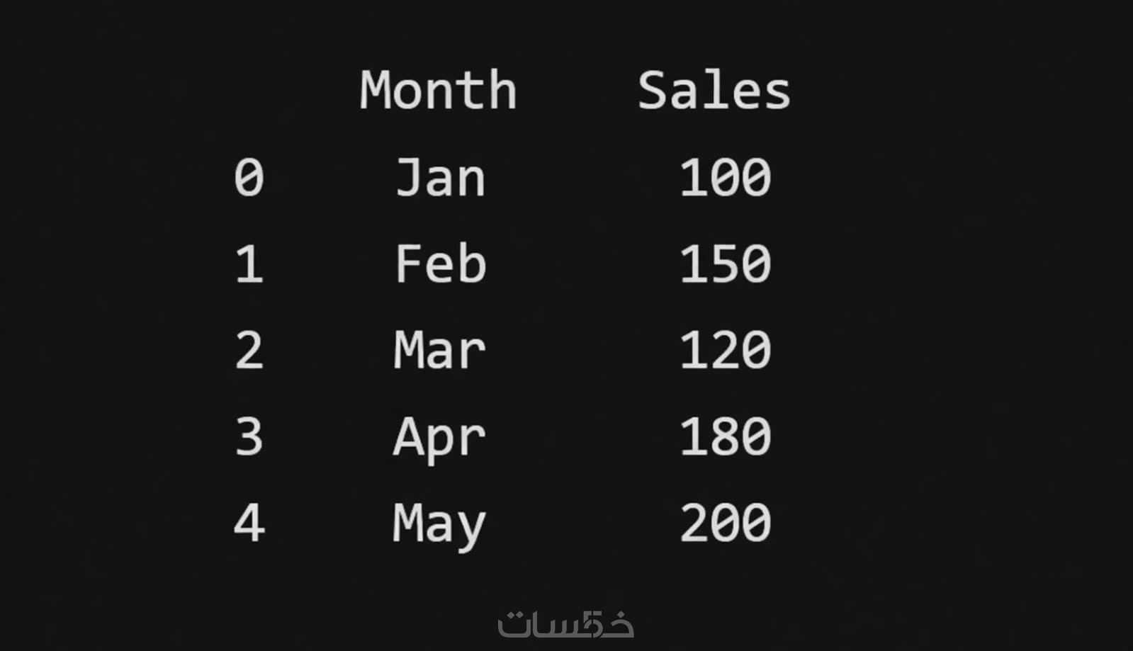Image resolution: width=1133 pixels, height=651 pixels.
Task: Select the sales value 150
Action: 725,264
